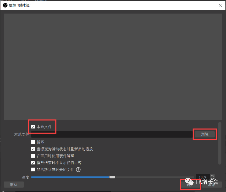The image size is (226, 192).
Task: Click the 浏览 browse button
Action: [x=205, y=134]
